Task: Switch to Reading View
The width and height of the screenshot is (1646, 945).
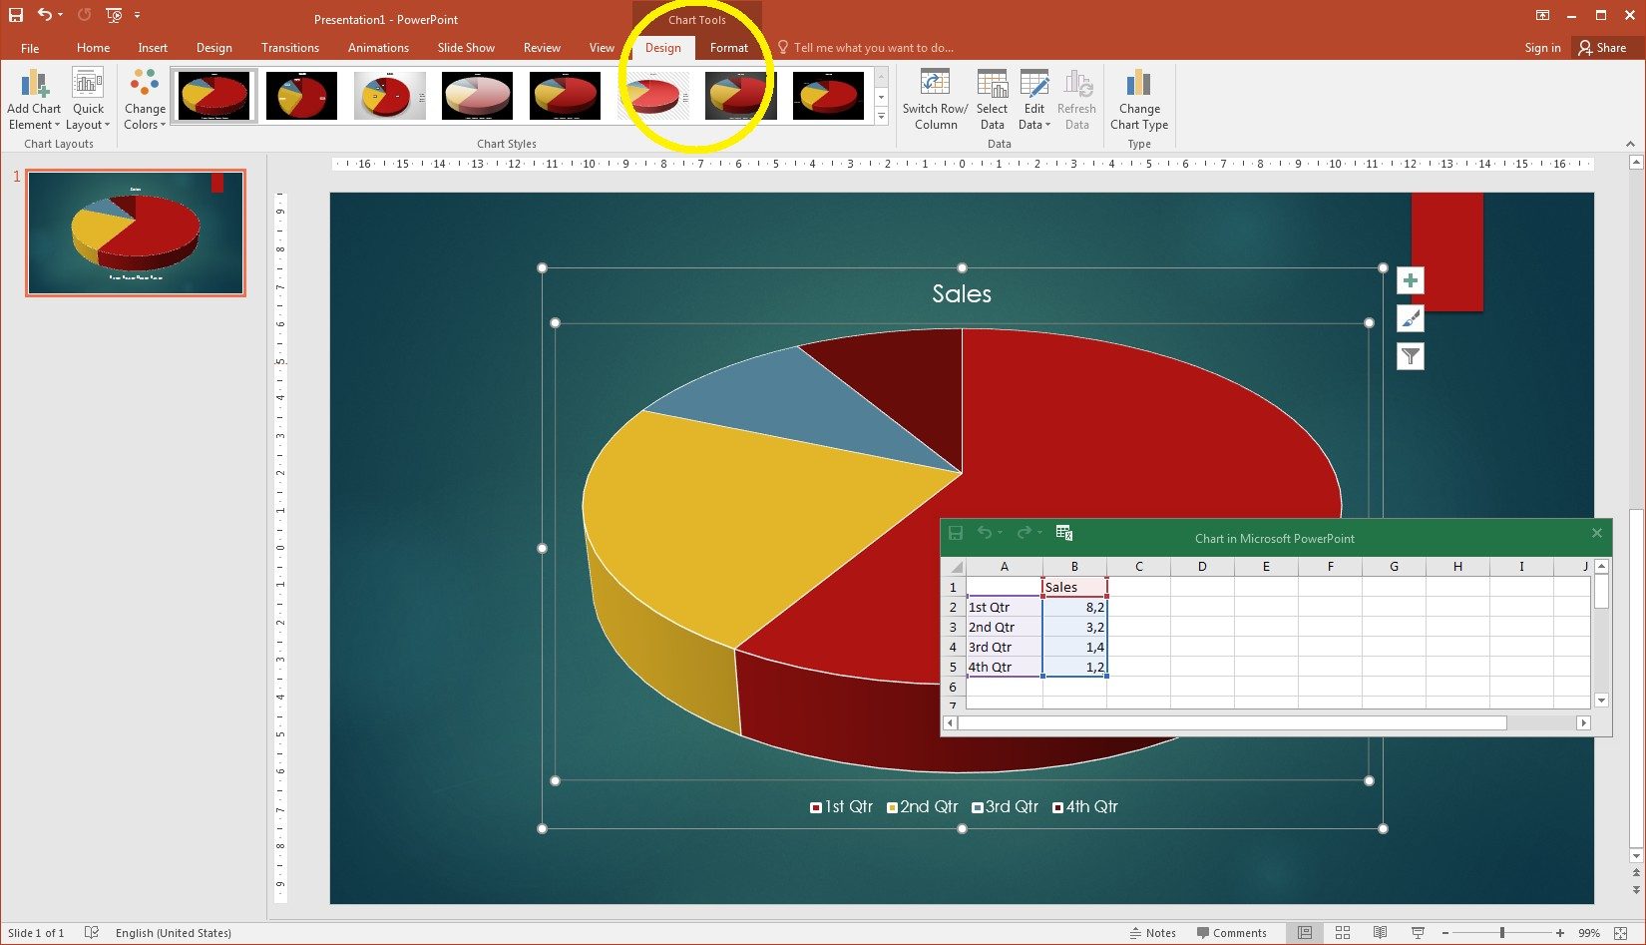Action: click(1380, 933)
